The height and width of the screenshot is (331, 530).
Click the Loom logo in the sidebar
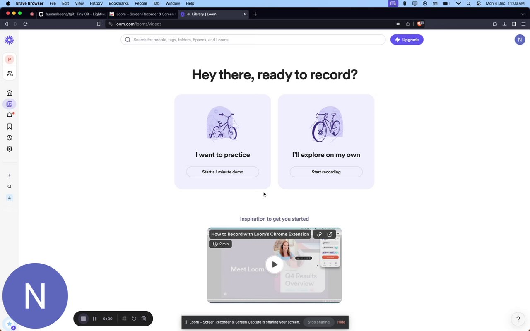click(x=9, y=40)
